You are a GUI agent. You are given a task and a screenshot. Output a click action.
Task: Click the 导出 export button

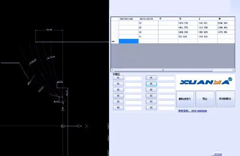(205, 99)
